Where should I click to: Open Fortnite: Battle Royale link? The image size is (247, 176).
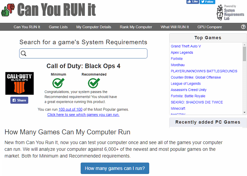coord(188,96)
